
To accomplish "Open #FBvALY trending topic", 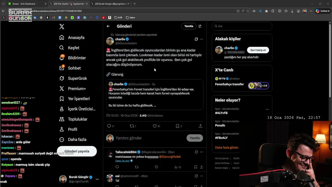I will 221,138.
